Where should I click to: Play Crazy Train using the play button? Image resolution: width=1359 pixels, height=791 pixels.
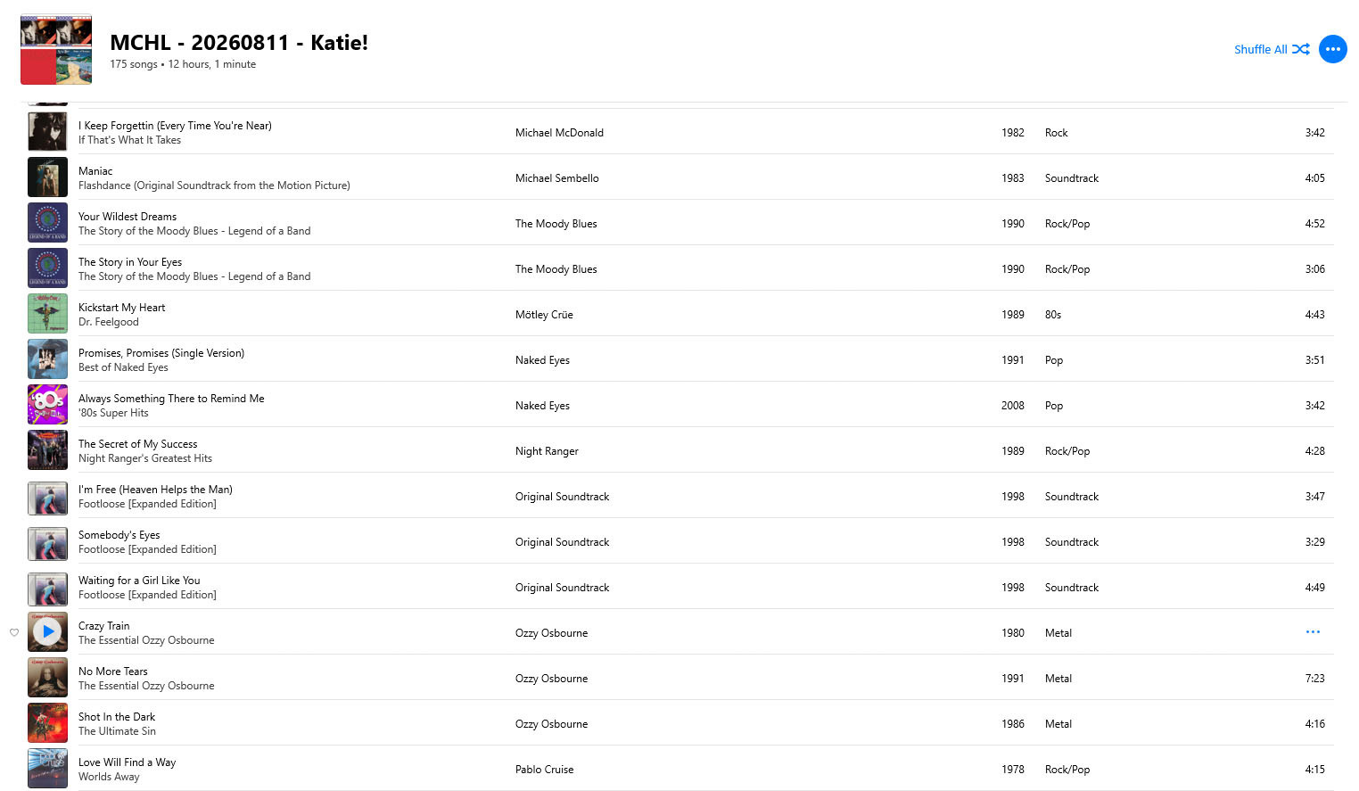coord(47,631)
